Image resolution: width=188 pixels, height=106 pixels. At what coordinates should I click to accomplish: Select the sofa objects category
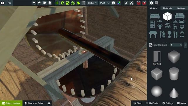(179, 16)
